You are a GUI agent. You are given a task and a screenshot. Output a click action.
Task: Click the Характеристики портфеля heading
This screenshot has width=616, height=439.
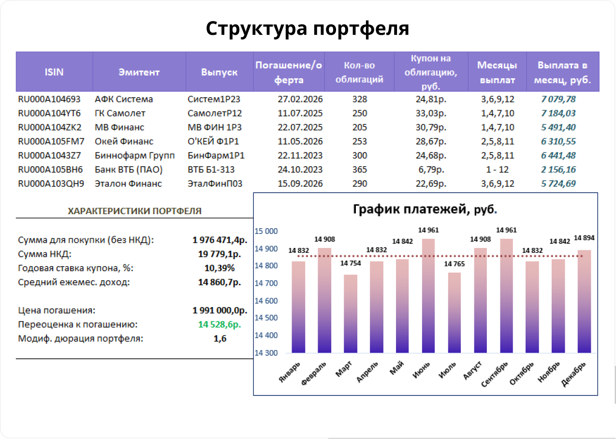click(135, 211)
